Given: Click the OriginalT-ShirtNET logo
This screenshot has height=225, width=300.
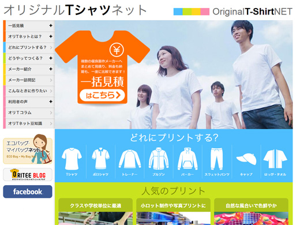Looking at the screenshot, I should tap(233, 12).
